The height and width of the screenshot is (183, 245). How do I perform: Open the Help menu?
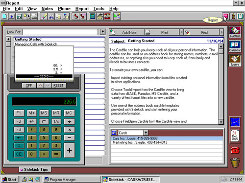(x=114, y=9)
